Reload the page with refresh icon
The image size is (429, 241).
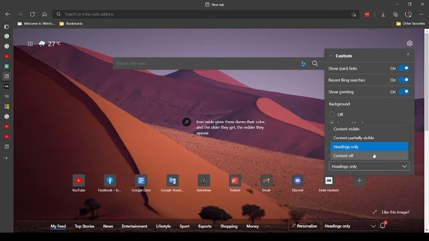click(32, 14)
